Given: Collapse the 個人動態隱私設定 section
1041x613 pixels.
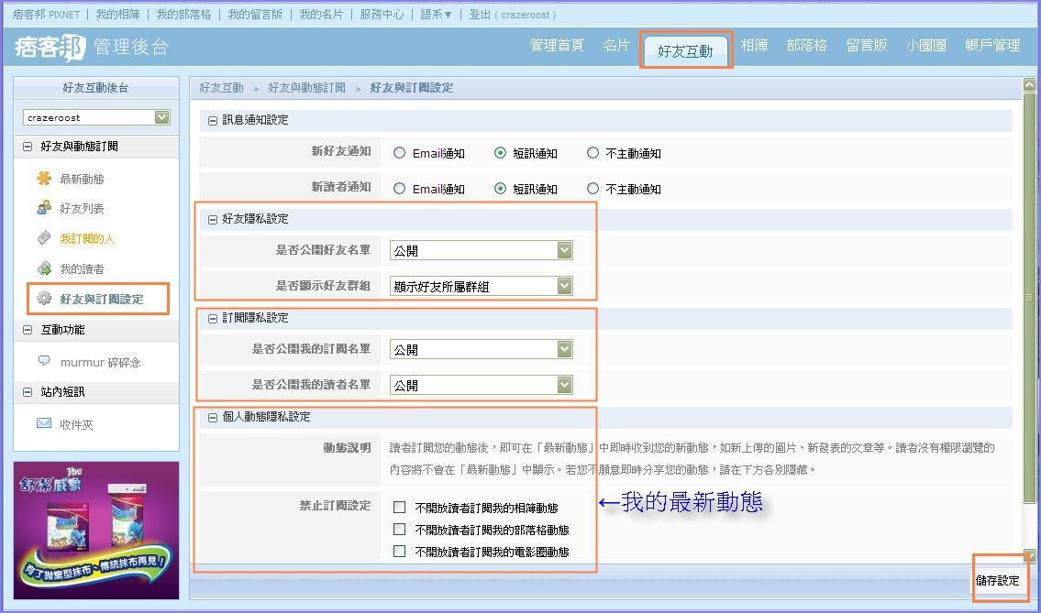Looking at the screenshot, I should (213, 417).
